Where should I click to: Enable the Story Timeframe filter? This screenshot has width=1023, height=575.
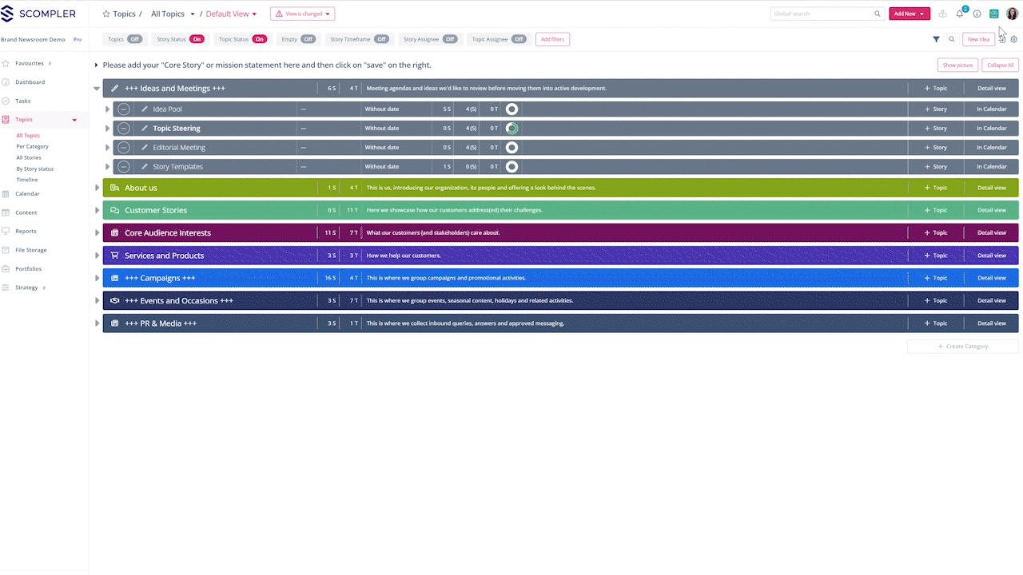tap(381, 39)
